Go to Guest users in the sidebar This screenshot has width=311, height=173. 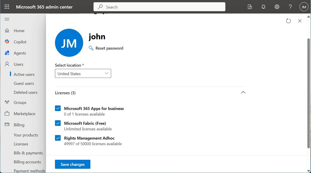point(24,84)
